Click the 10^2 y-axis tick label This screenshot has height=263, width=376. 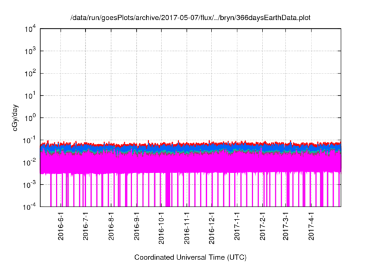click(30, 73)
